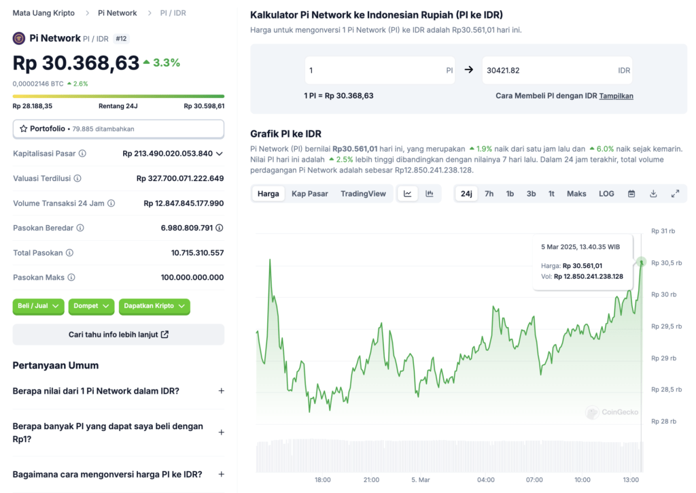Go to Pi Network breadcrumb
This screenshot has width=696, height=493.
pyautogui.click(x=117, y=13)
